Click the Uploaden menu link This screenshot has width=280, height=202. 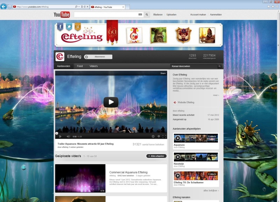(x=171, y=15)
